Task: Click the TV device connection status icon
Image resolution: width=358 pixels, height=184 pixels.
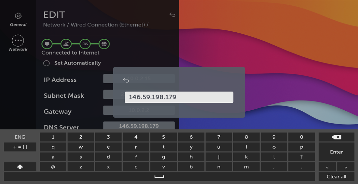Action: click(47, 44)
